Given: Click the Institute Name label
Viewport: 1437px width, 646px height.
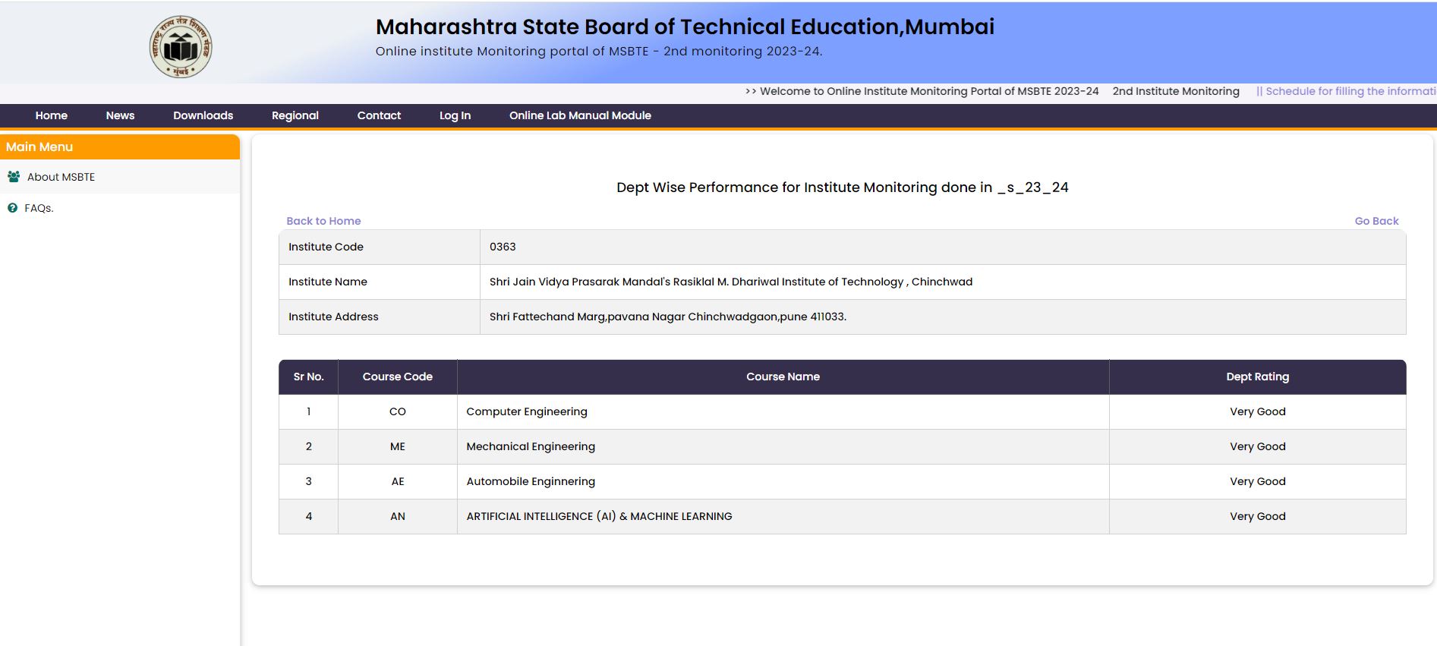Looking at the screenshot, I should point(328,282).
